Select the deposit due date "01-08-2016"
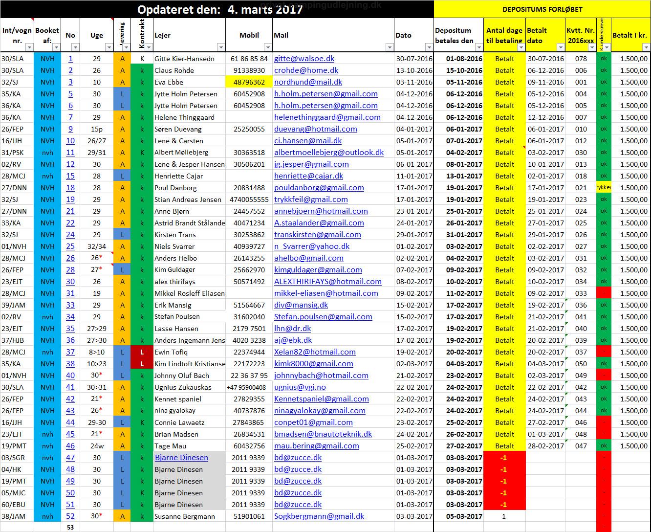Viewport: 651px width, 532px height. pyautogui.click(x=459, y=59)
